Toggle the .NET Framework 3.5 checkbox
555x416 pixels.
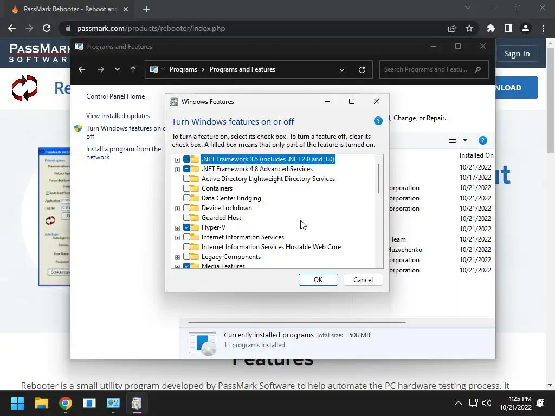(186, 159)
